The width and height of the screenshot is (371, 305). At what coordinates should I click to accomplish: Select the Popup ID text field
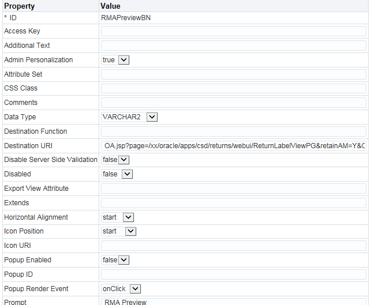tap(234, 274)
